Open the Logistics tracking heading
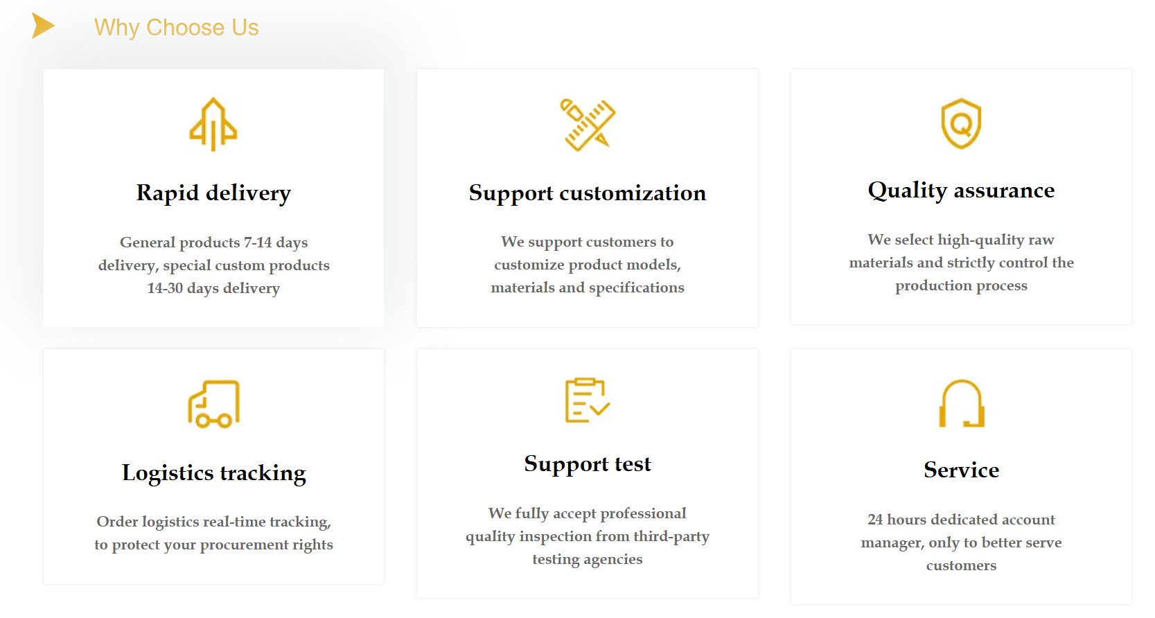This screenshot has height=618, width=1155. coord(213,473)
